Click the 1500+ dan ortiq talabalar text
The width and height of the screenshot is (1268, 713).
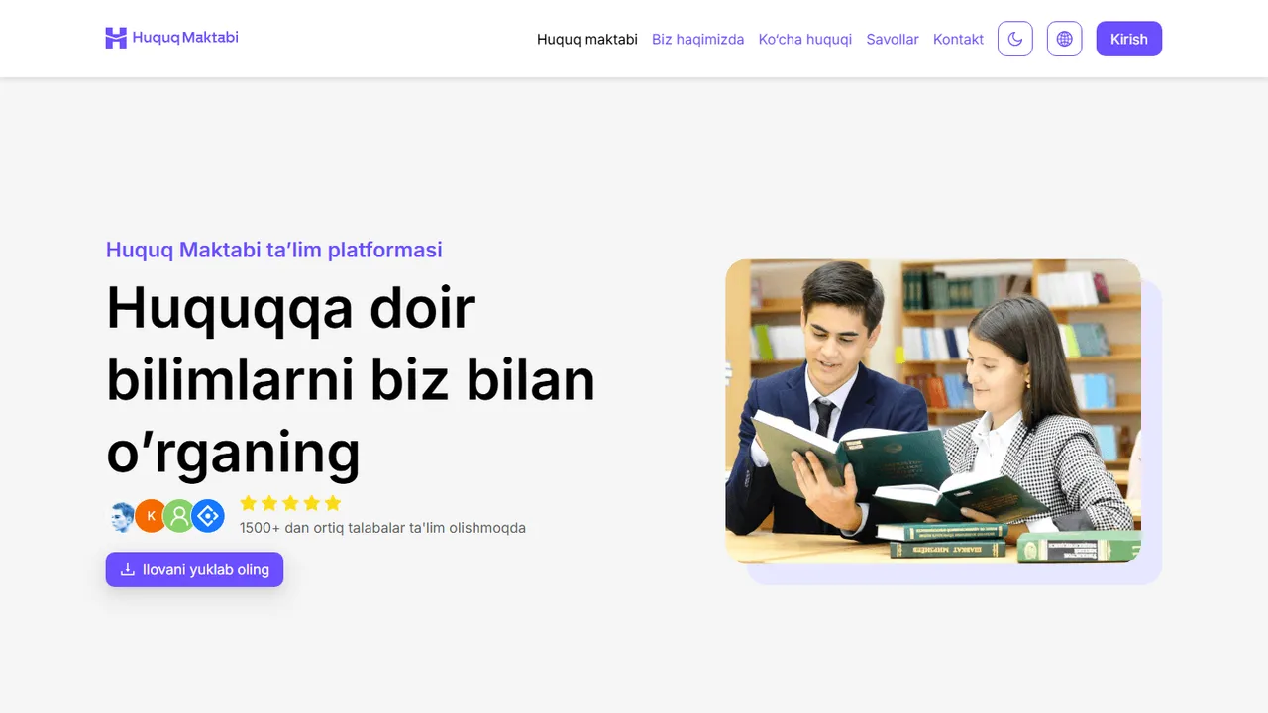pos(382,528)
